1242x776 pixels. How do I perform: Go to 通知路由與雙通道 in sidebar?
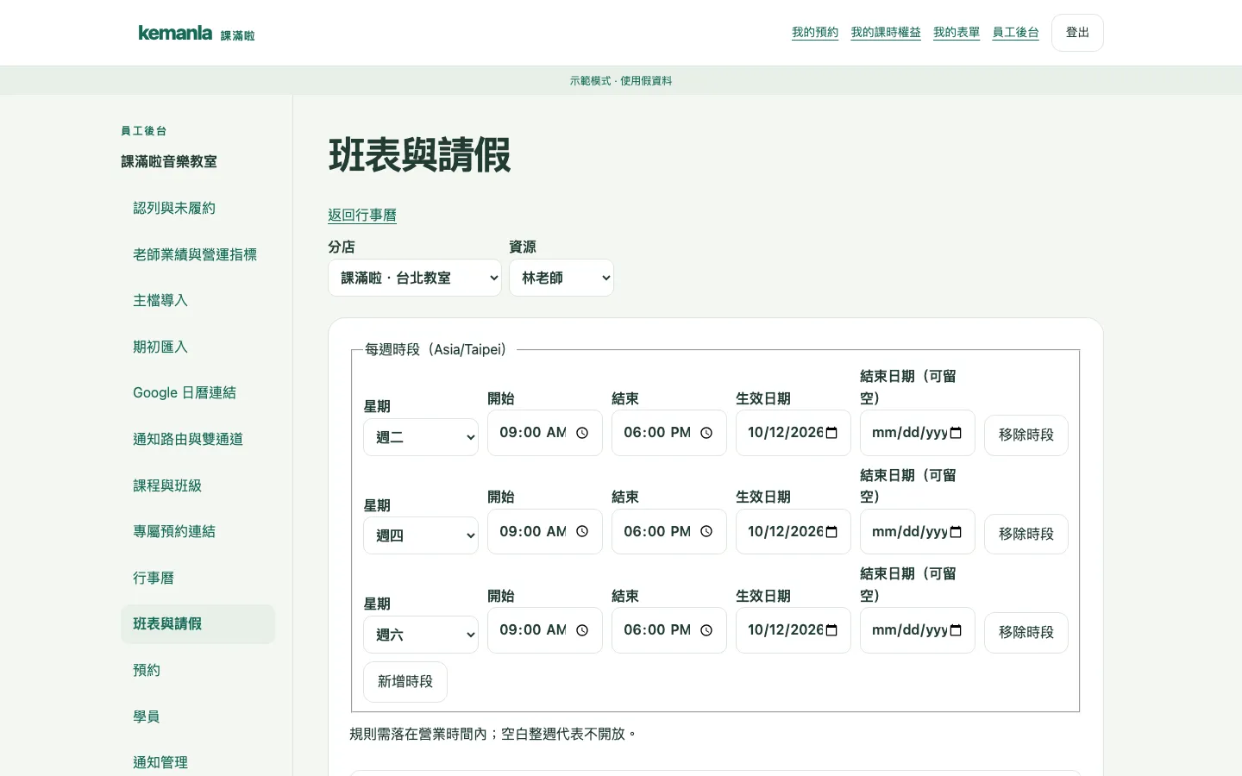198,439
